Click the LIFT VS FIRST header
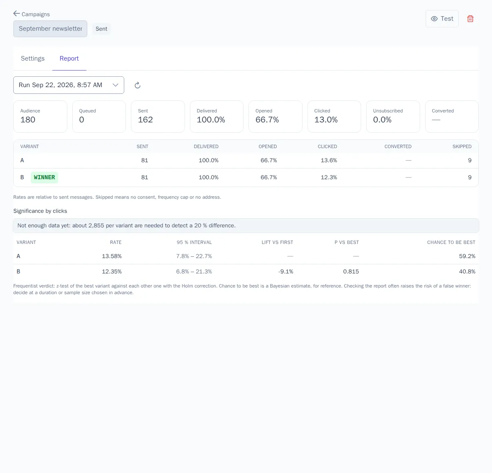The width and height of the screenshot is (492, 473). point(278,242)
